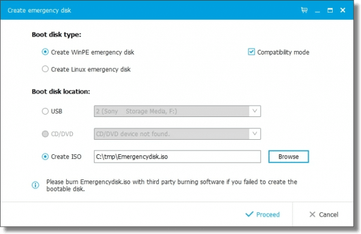Click the blue info icon beside burn notice

click(x=35, y=185)
